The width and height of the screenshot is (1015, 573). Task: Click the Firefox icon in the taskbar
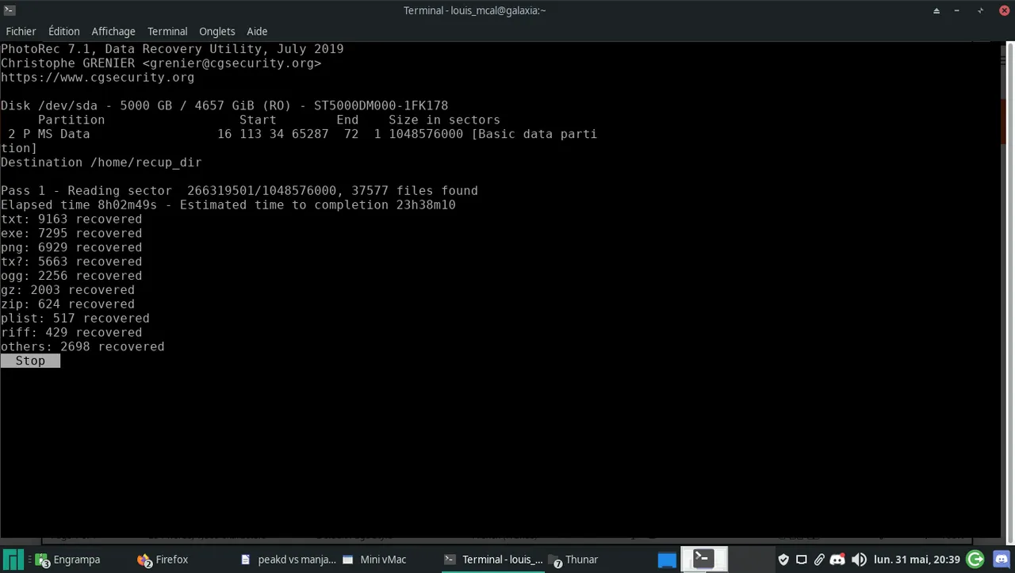(144, 560)
